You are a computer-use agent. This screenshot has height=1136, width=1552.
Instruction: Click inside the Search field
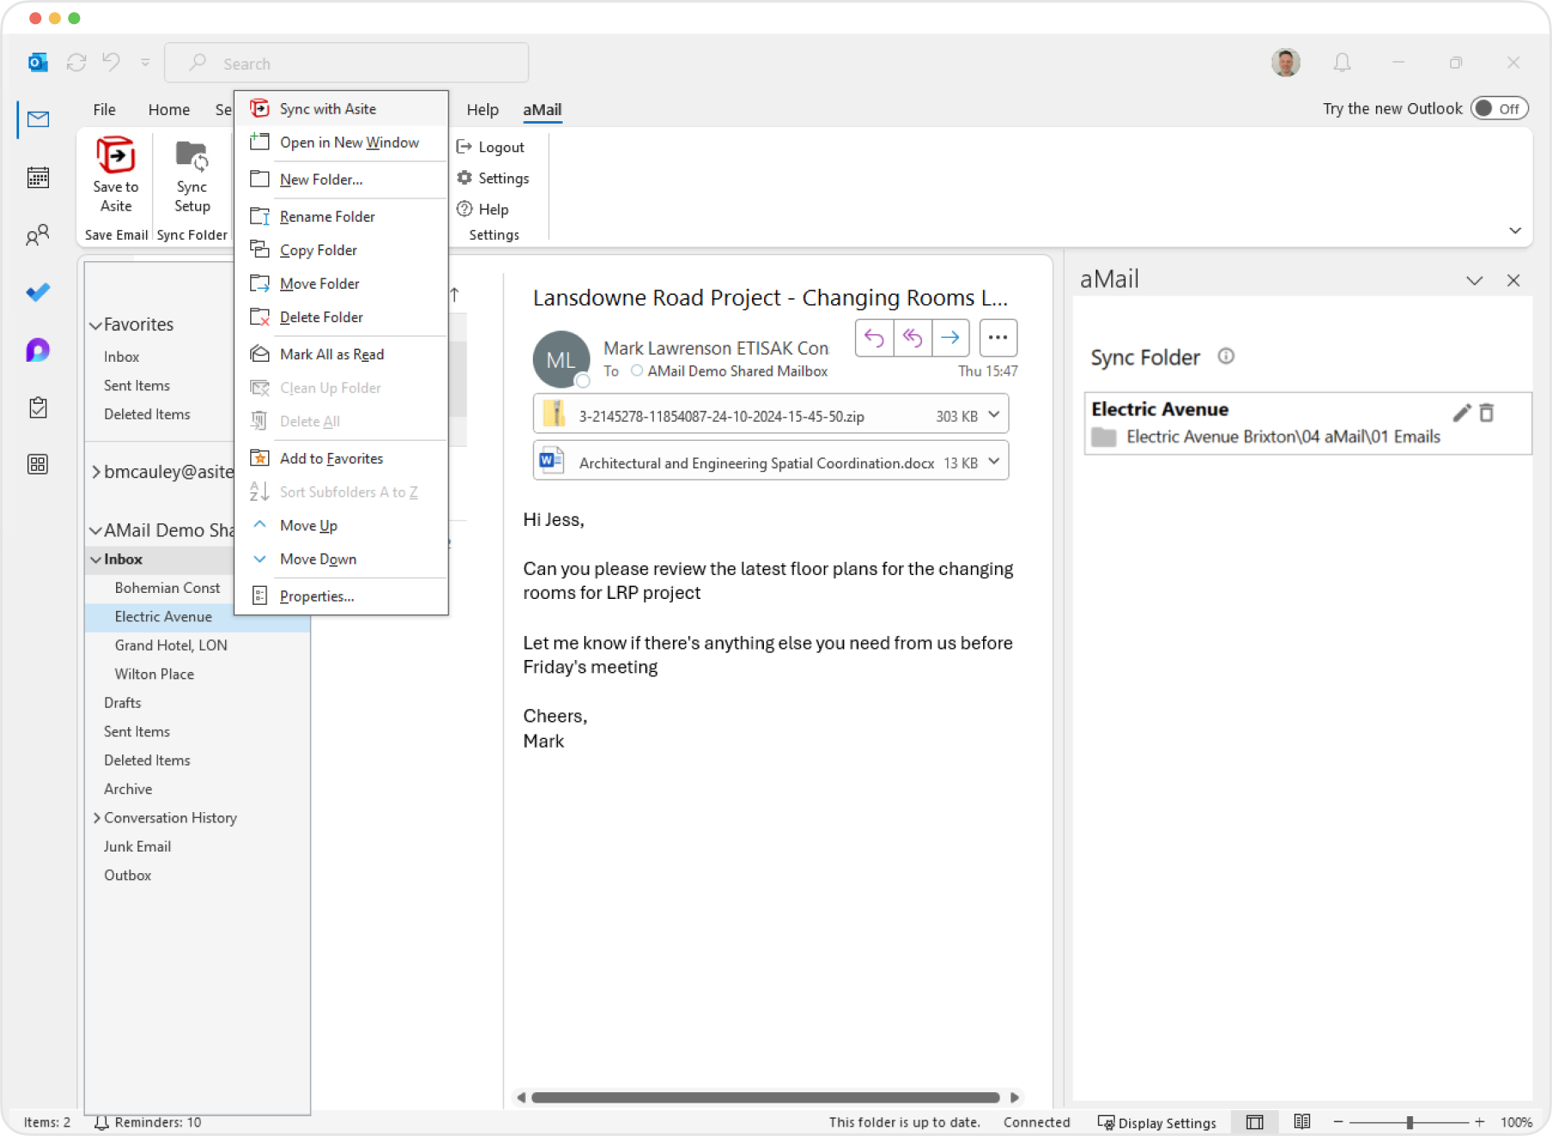tap(344, 63)
